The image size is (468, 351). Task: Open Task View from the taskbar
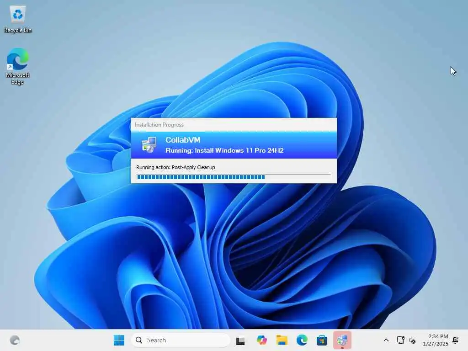tap(240, 340)
